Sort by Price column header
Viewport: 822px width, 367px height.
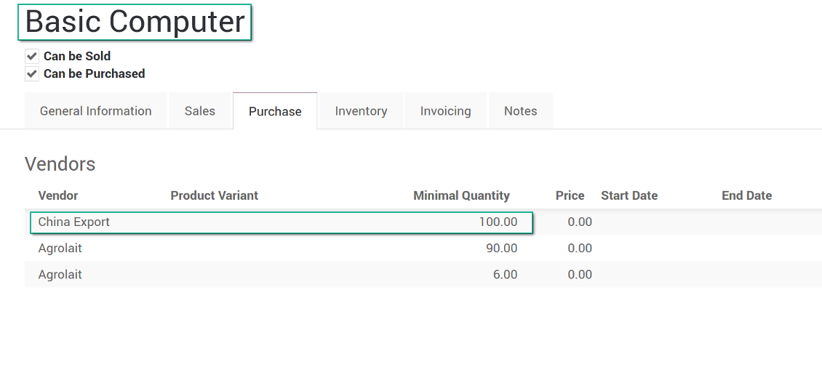pos(570,195)
